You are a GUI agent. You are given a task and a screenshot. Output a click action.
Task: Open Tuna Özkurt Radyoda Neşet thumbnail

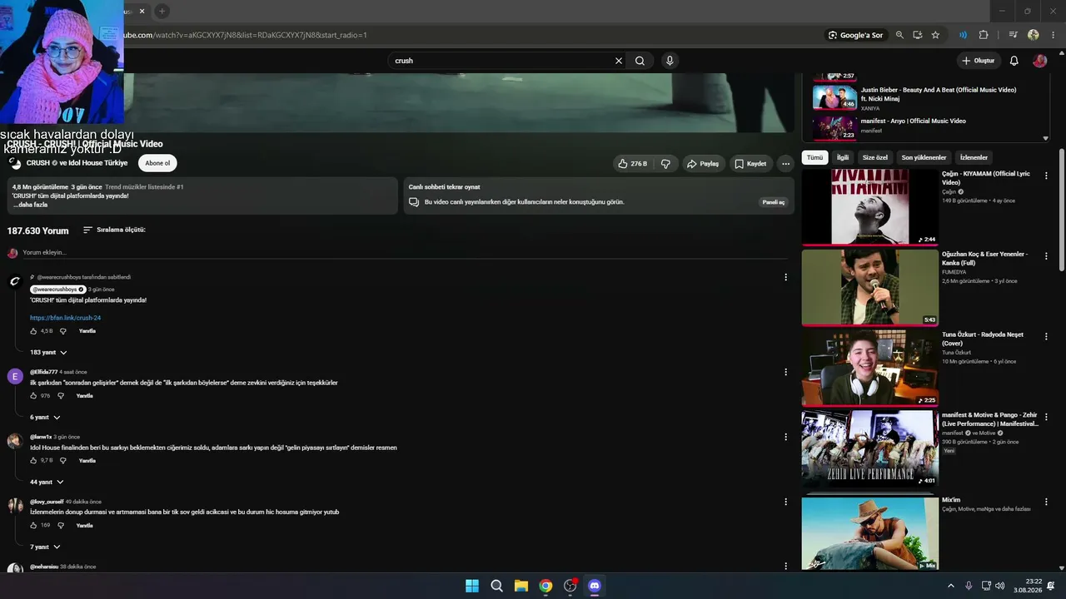[870, 368]
